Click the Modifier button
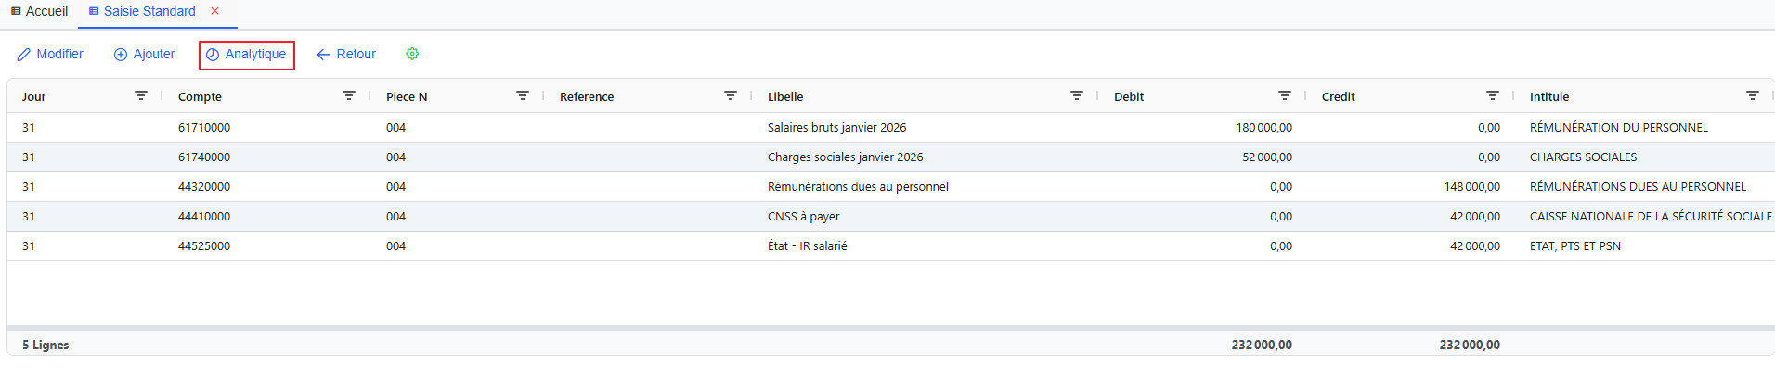 coord(50,55)
